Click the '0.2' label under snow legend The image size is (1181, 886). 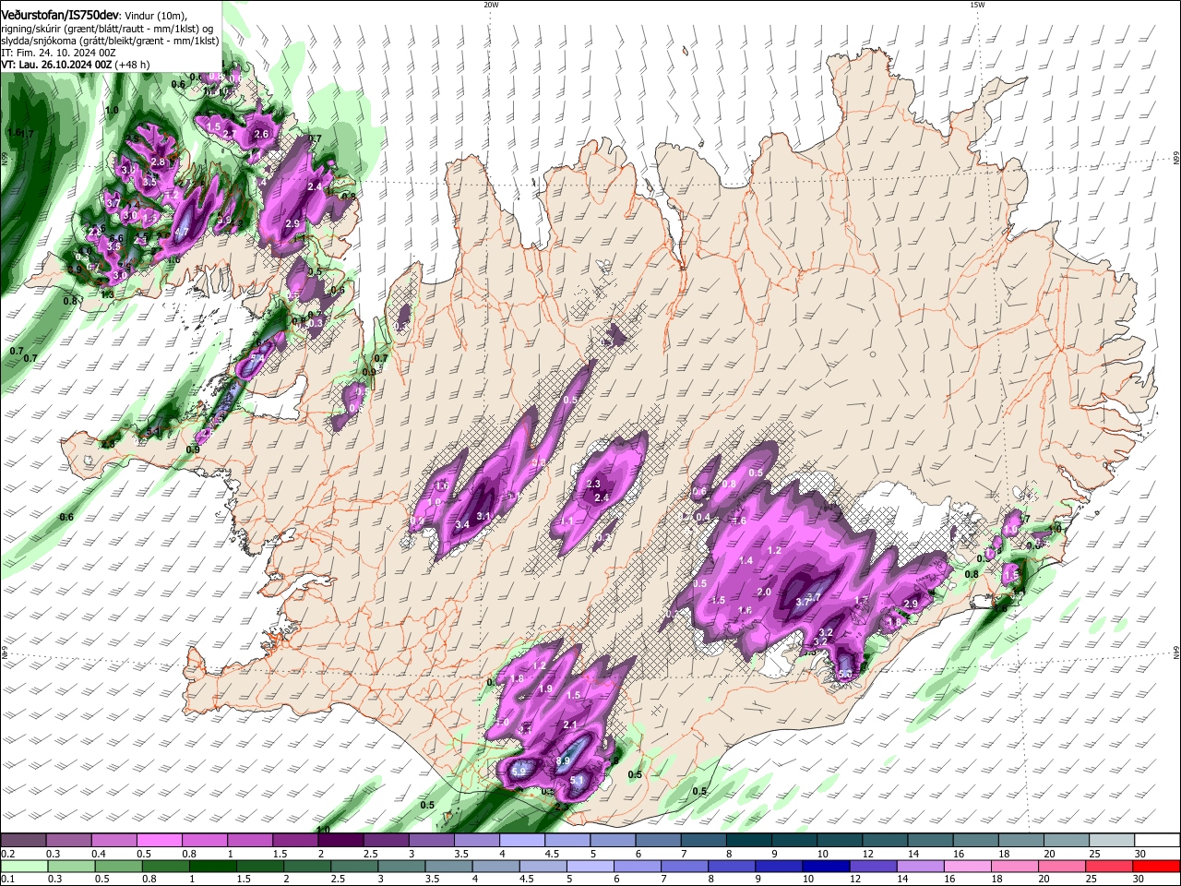click(7, 854)
